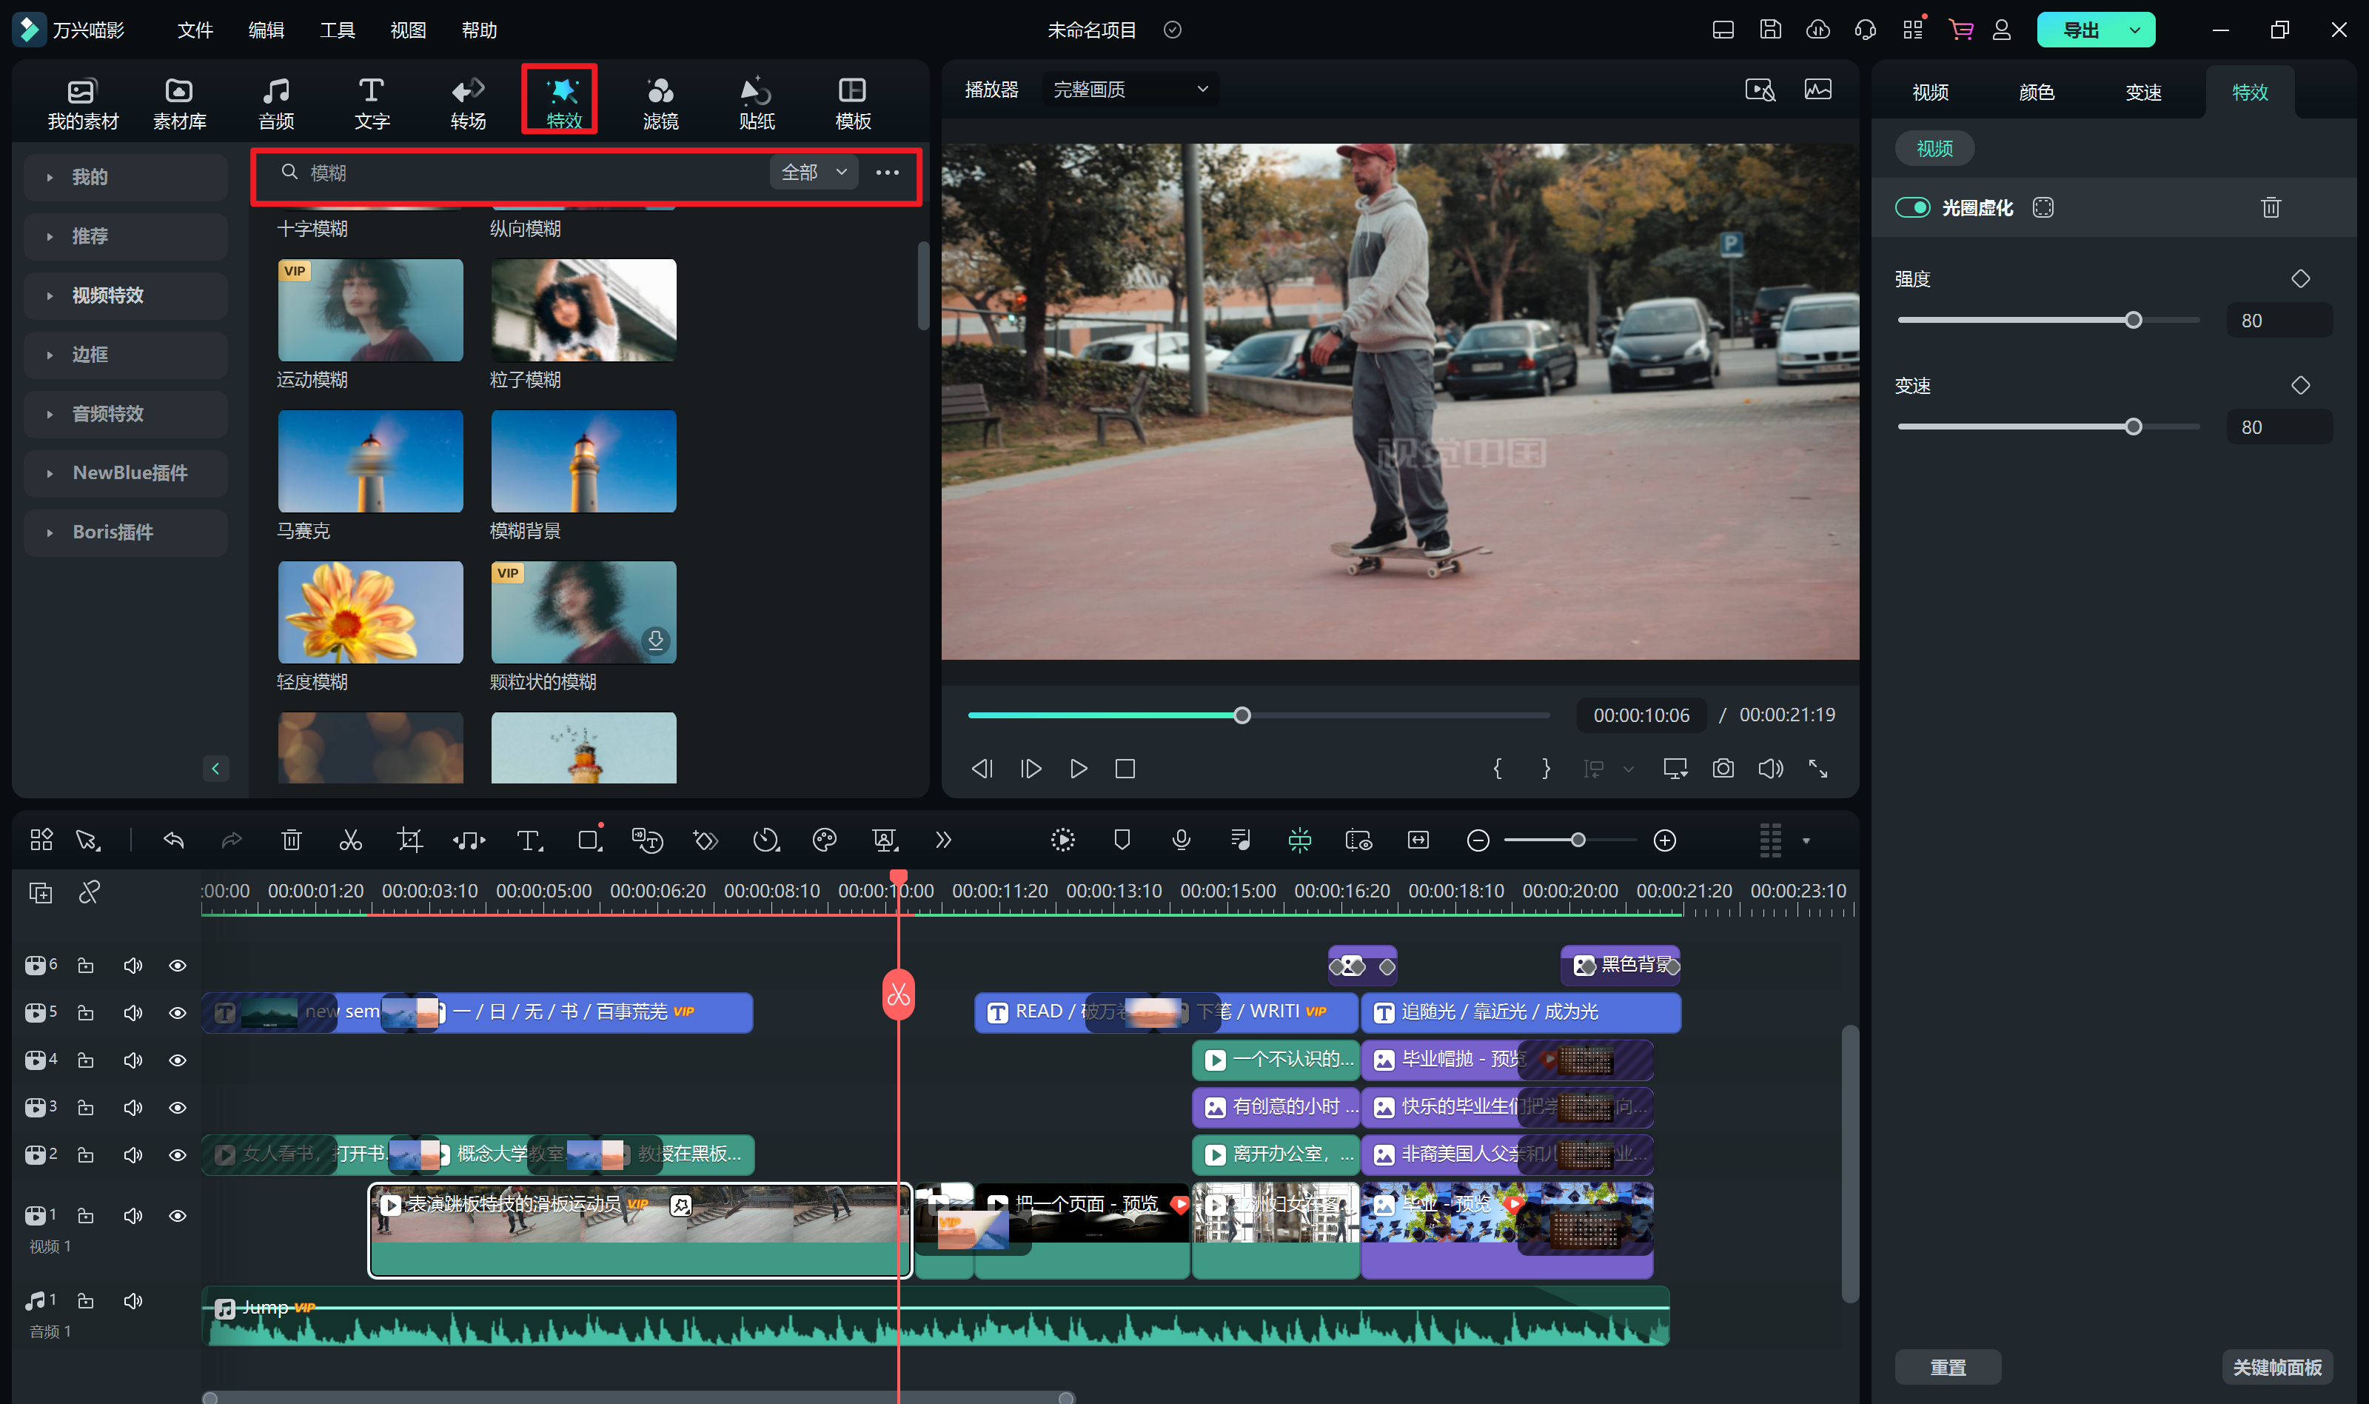Click the color palette icon in toolbar
2369x1404 pixels.
point(825,840)
